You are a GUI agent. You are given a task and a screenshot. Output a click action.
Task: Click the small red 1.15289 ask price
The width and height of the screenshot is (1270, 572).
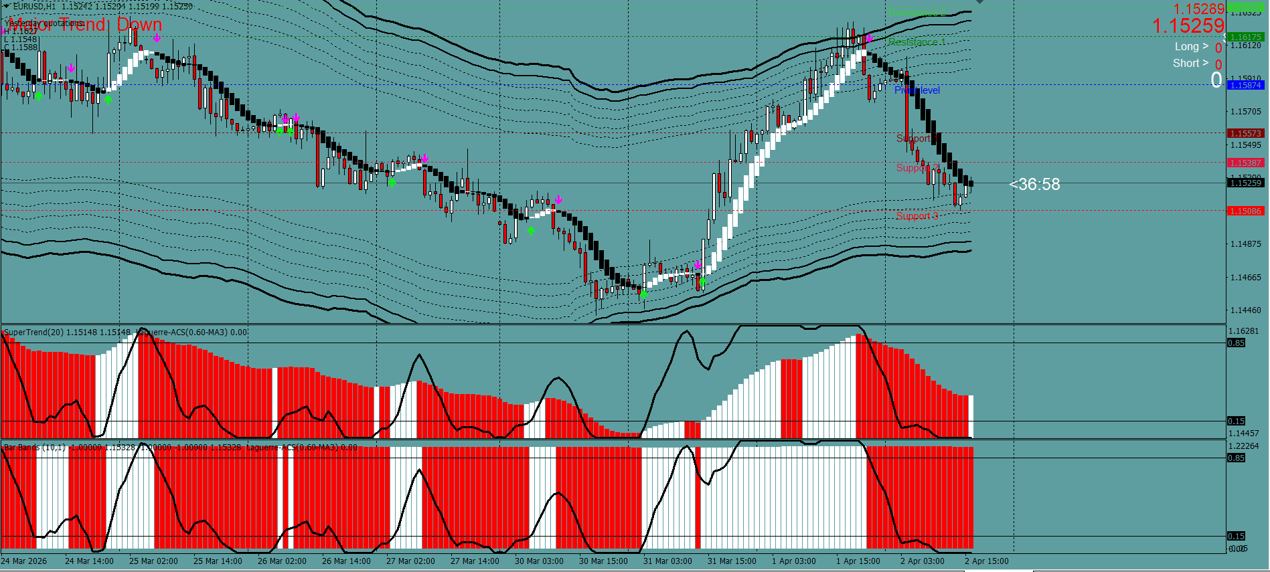tap(1199, 9)
